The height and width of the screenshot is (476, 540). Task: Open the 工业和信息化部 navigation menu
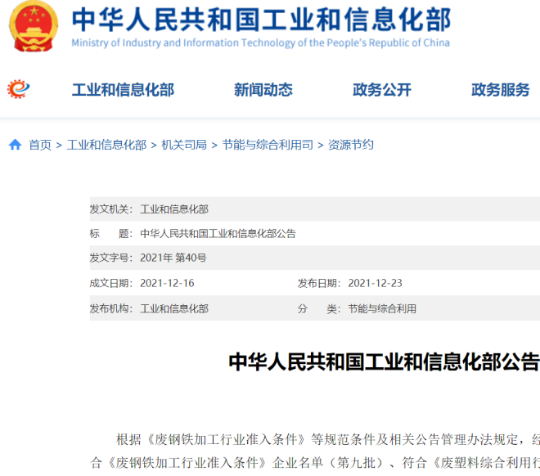coord(123,90)
